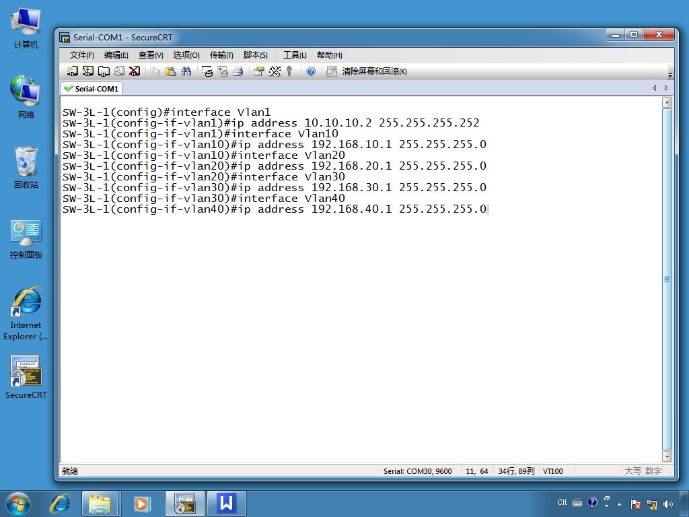
Task: Click the Connect toolbar icon
Action: [73, 71]
